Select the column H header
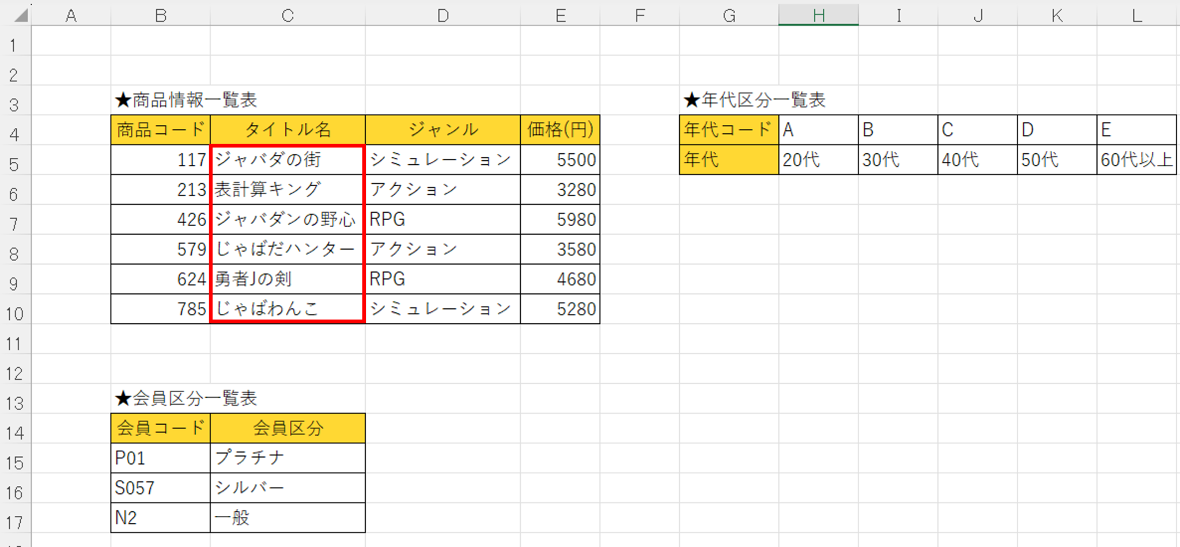Screen dimensions: 1180x547 [x=818, y=16]
